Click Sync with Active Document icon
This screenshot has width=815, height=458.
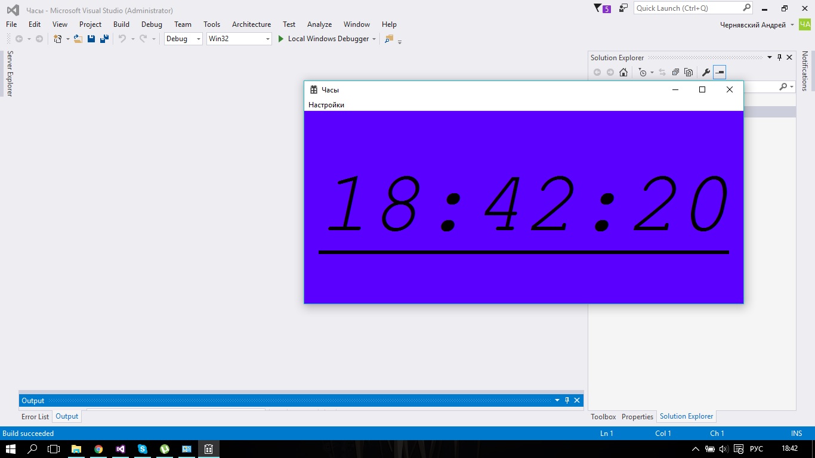coord(662,72)
